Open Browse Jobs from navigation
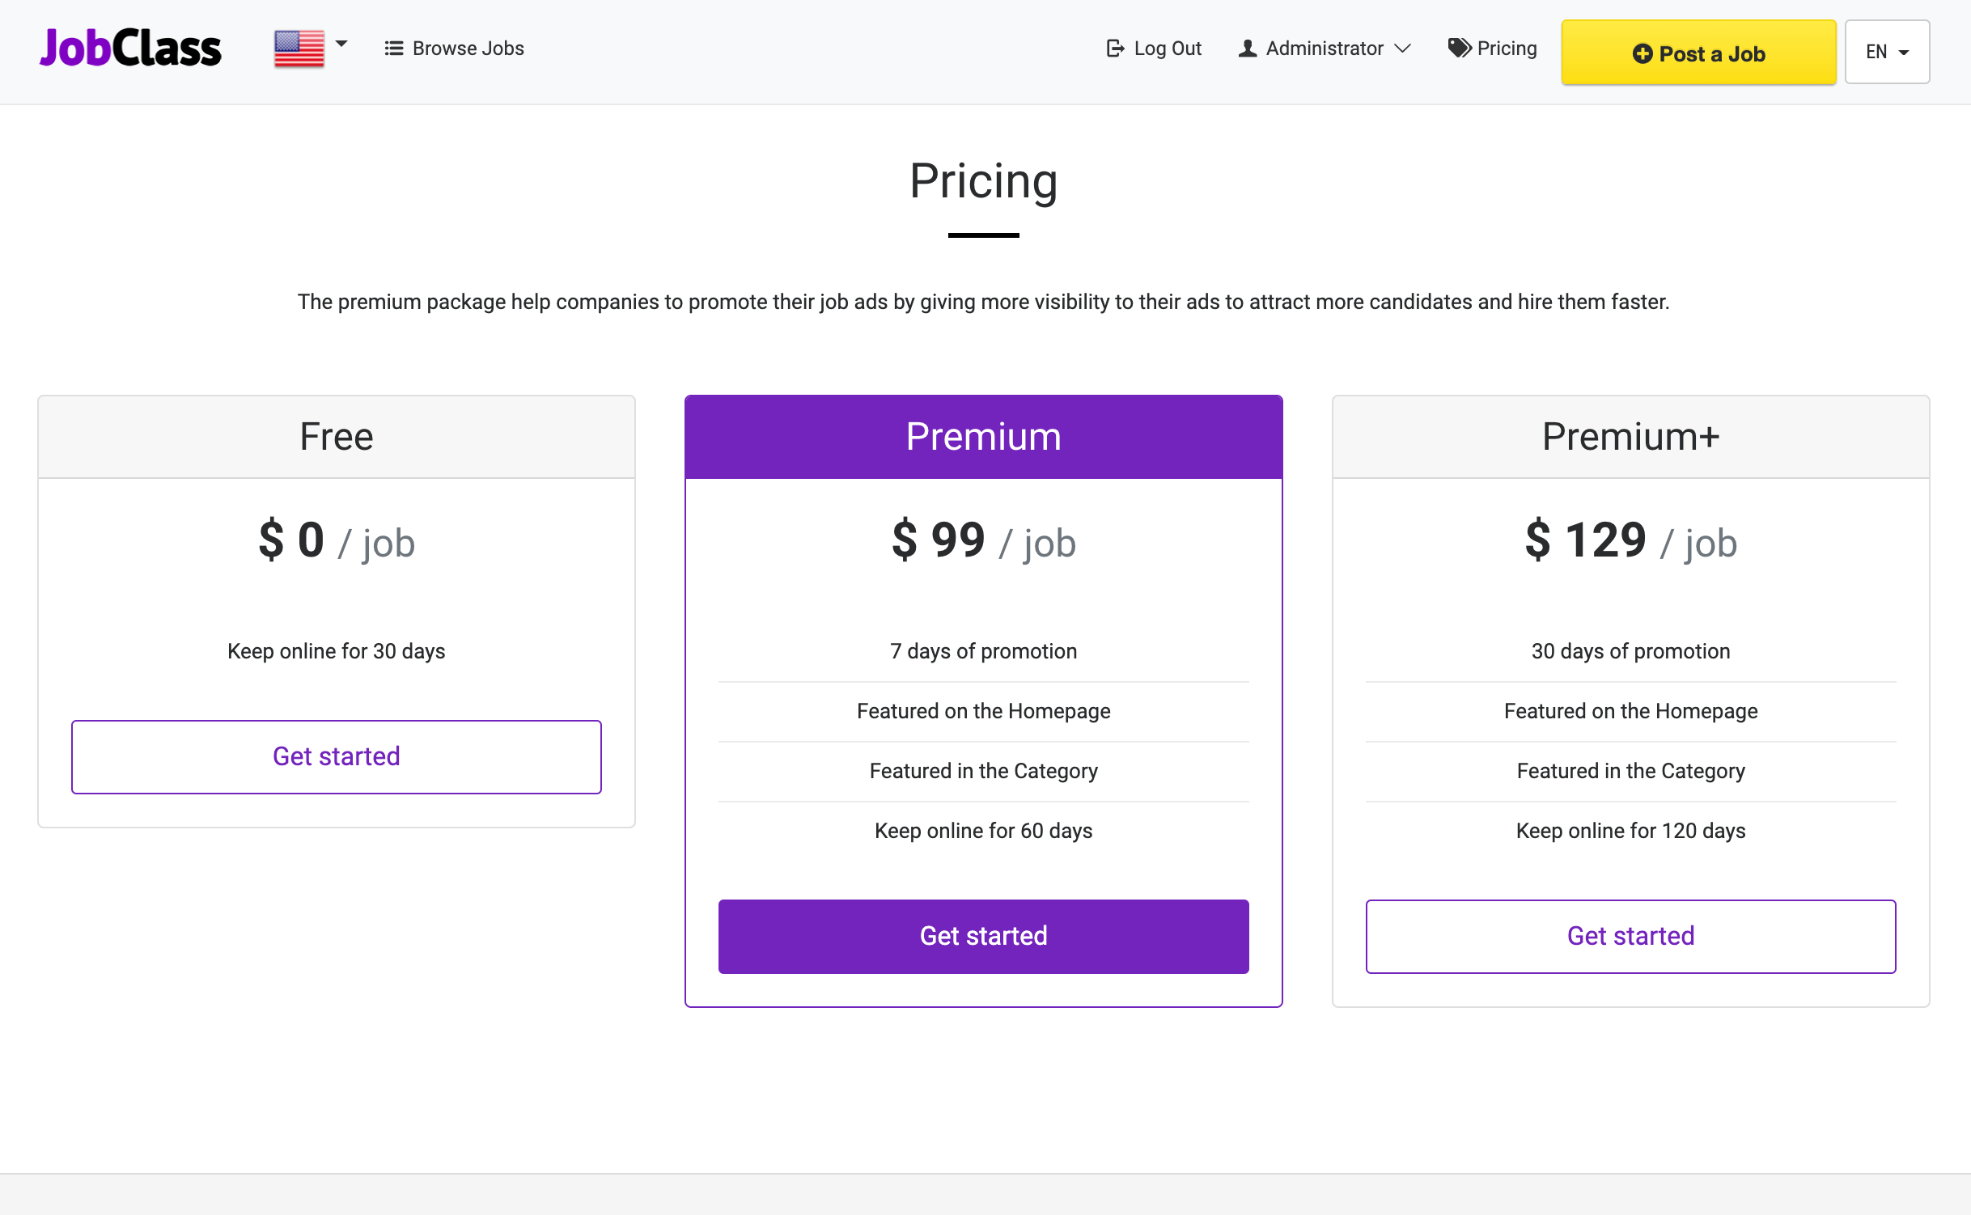 (x=468, y=49)
